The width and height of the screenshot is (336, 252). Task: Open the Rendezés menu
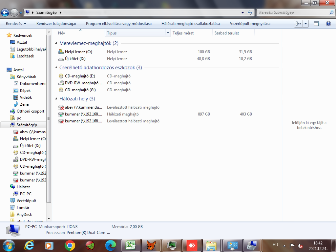16,24
